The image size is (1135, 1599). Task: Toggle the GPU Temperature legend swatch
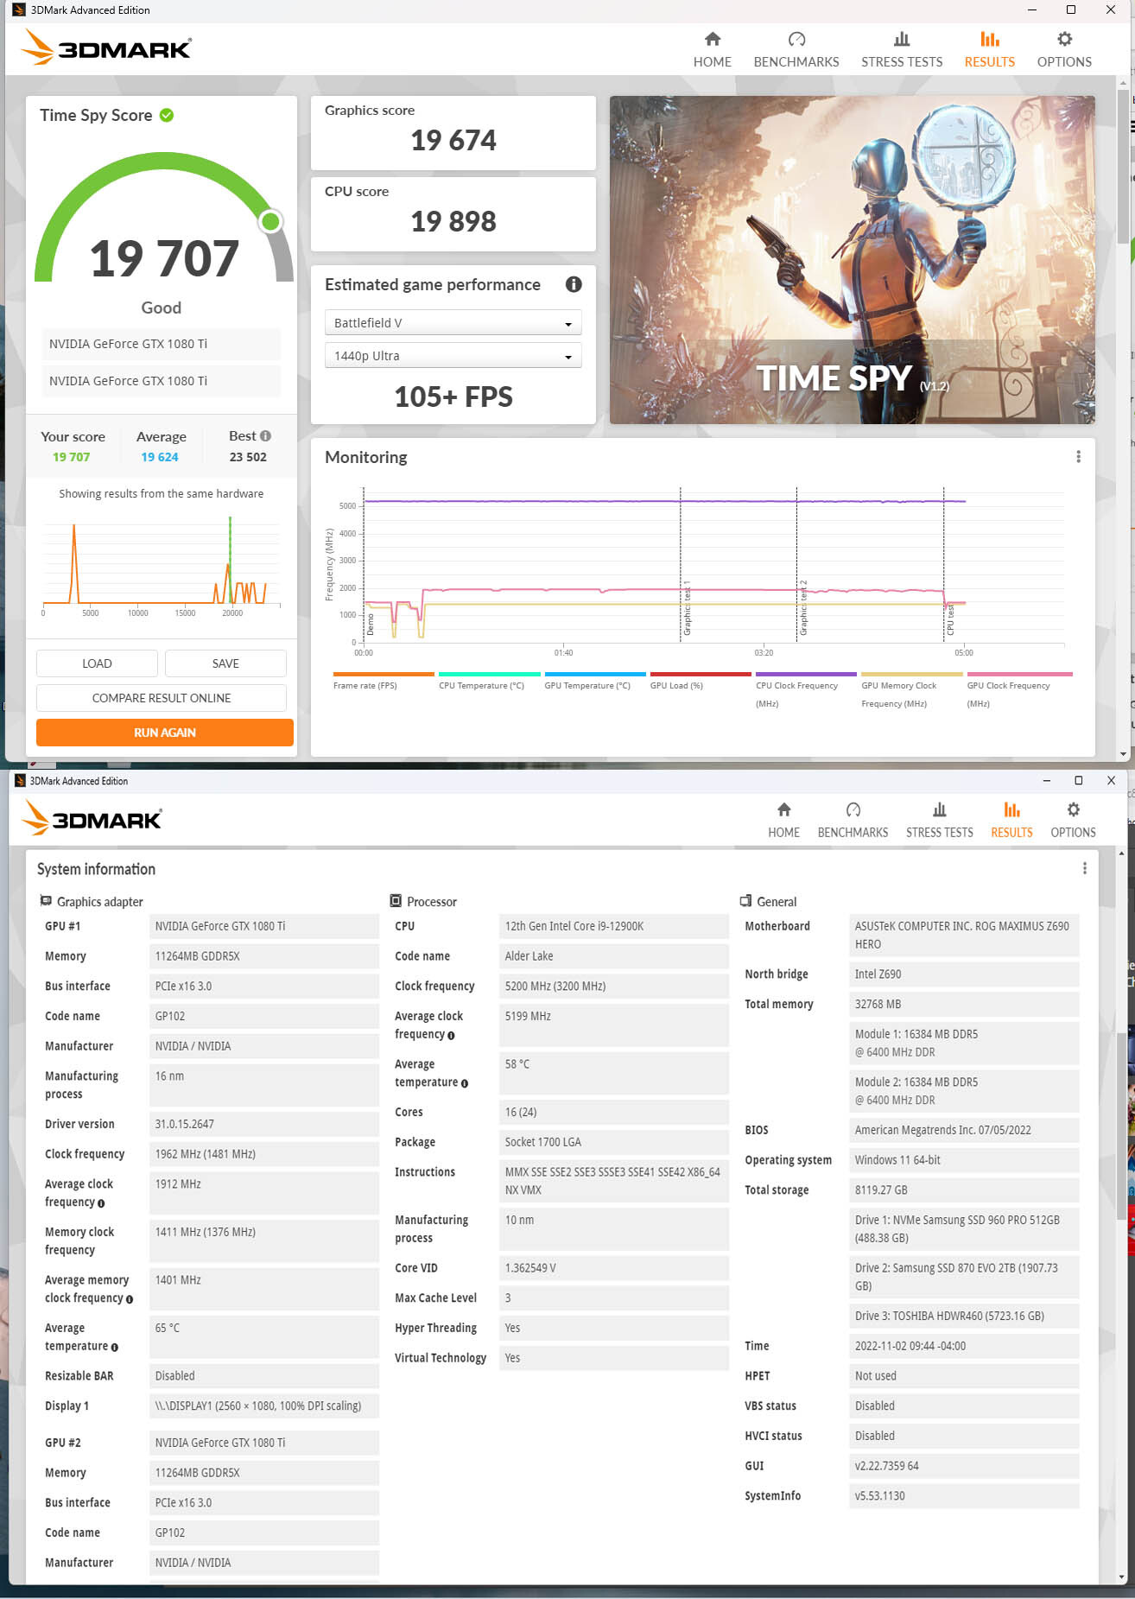[x=595, y=674]
